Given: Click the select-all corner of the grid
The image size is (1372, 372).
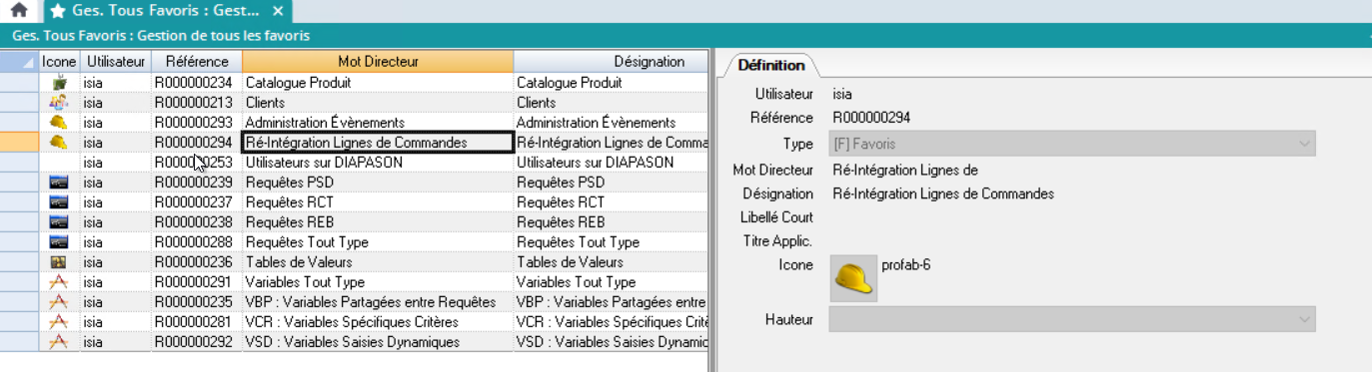Looking at the screenshot, I should (x=19, y=62).
